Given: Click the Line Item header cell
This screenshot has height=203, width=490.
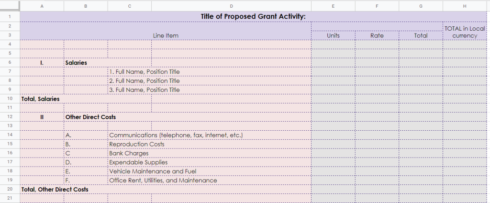Looking at the screenshot, I should pyautogui.click(x=166, y=31).
